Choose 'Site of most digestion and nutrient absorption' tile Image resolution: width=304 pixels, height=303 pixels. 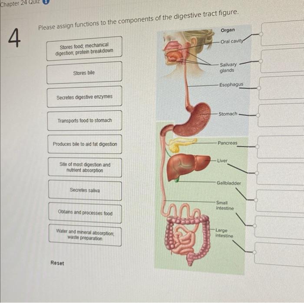85,167
